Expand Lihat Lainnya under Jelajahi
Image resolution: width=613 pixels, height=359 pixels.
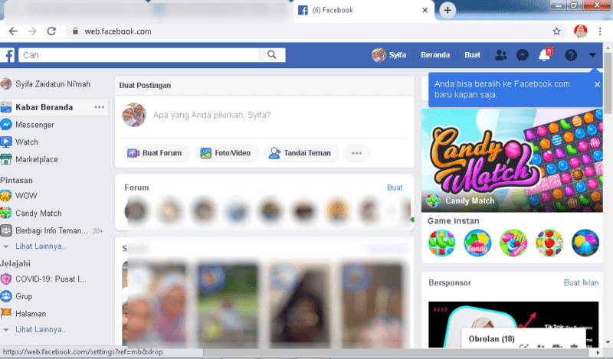[40, 329]
